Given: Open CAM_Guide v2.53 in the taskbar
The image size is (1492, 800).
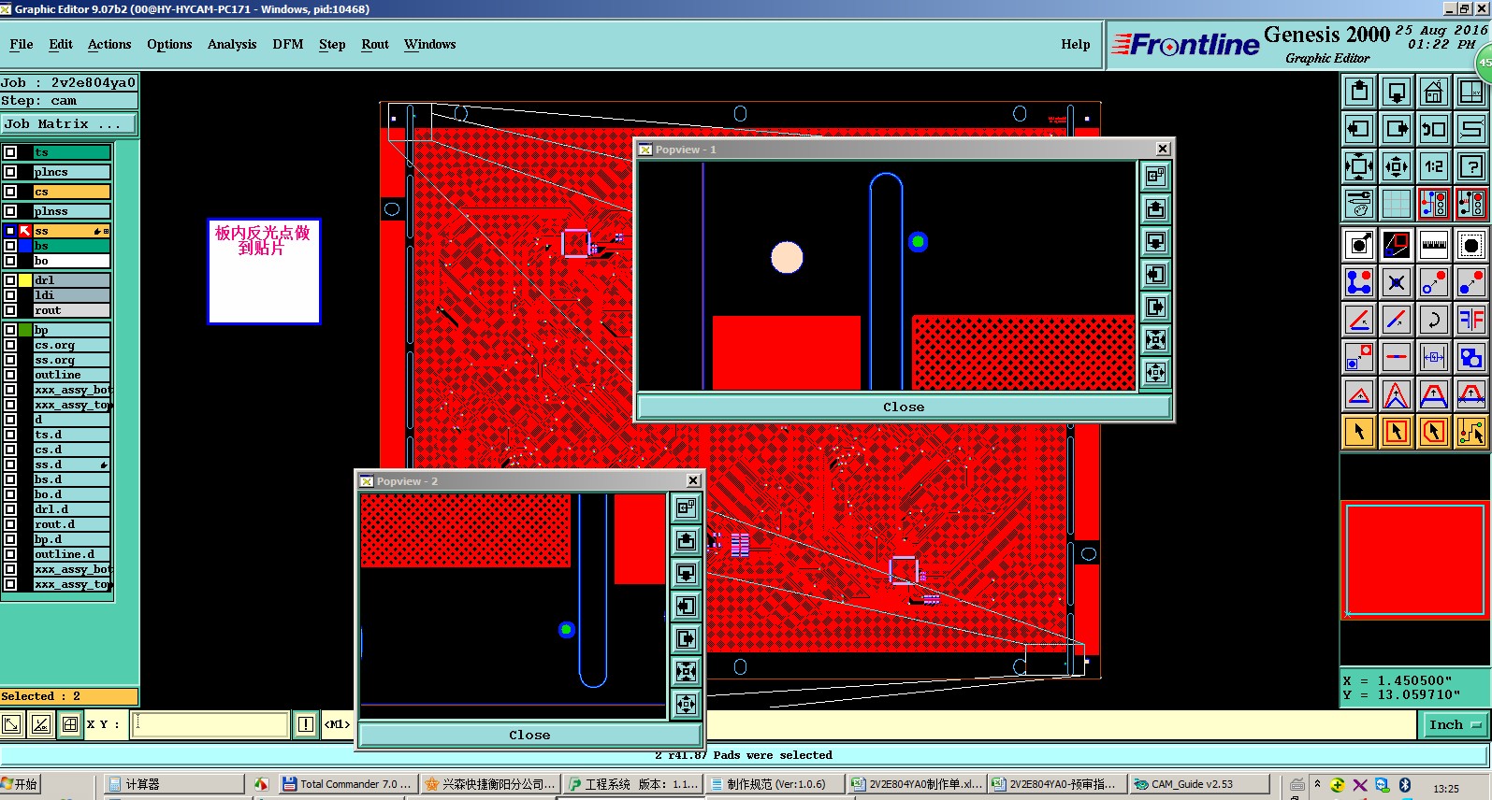Looking at the screenshot, I should pyautogui.click(x=1199, y=784).
